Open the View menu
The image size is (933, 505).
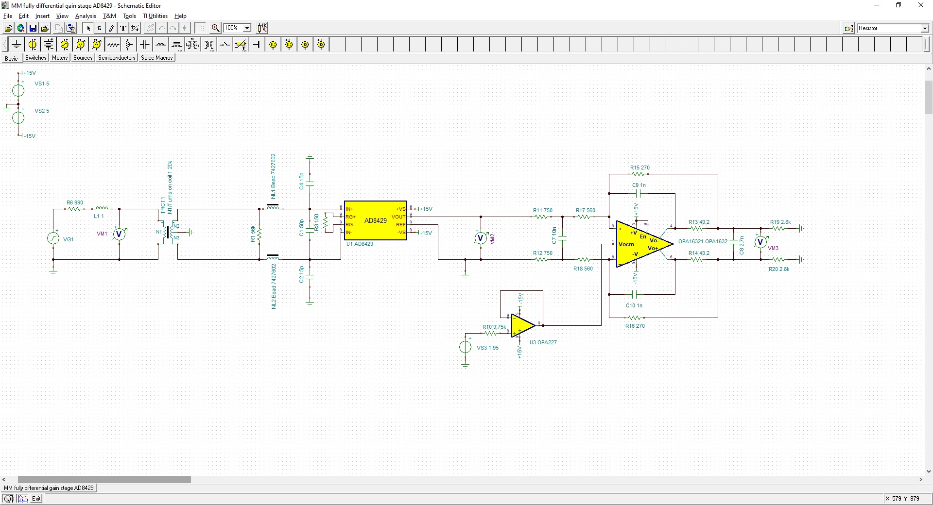click(62, 16)
